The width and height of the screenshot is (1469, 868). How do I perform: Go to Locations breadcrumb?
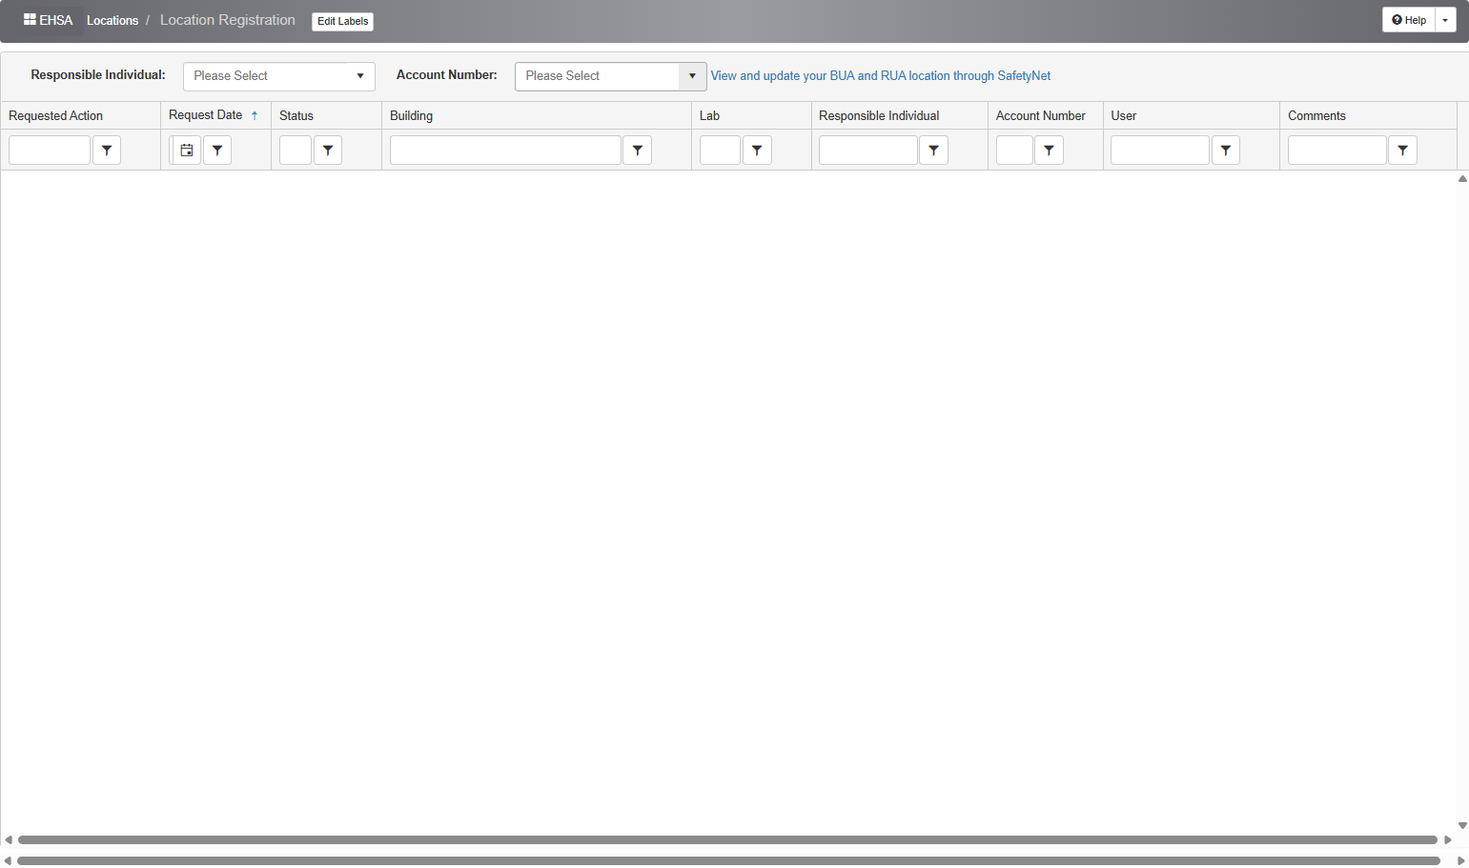coord(112,20)
